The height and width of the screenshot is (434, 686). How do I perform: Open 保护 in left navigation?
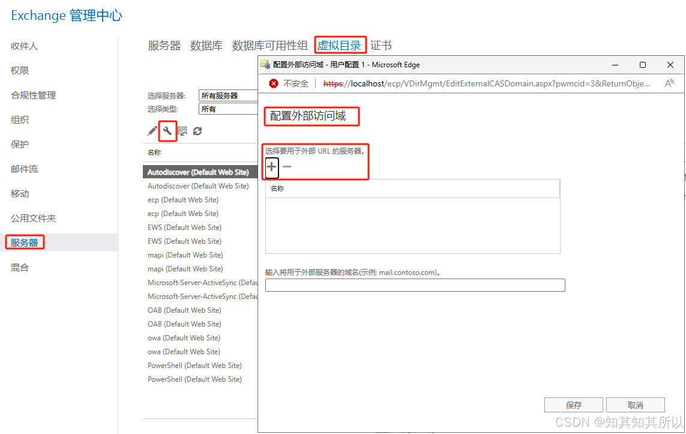coord(20,145)
